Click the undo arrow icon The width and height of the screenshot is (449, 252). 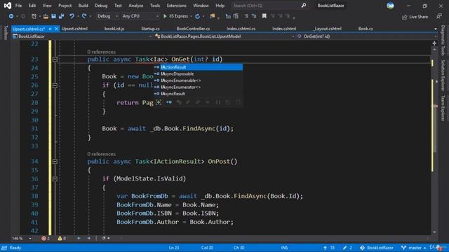(72, 16)
